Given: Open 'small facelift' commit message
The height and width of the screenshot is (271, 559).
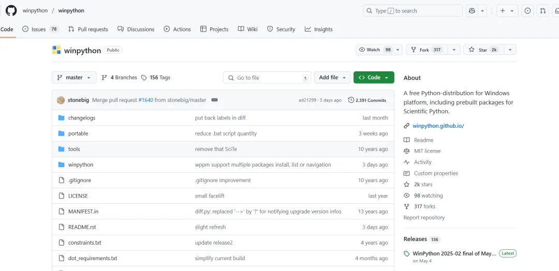Looking at the screenshot, I should [210, 196].
